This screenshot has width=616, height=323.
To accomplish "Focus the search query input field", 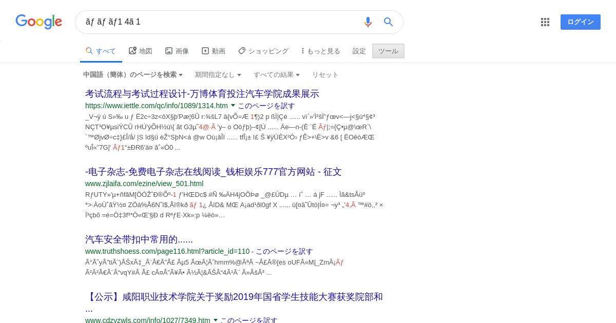I will pyautogui.click(x=221, y=22).
